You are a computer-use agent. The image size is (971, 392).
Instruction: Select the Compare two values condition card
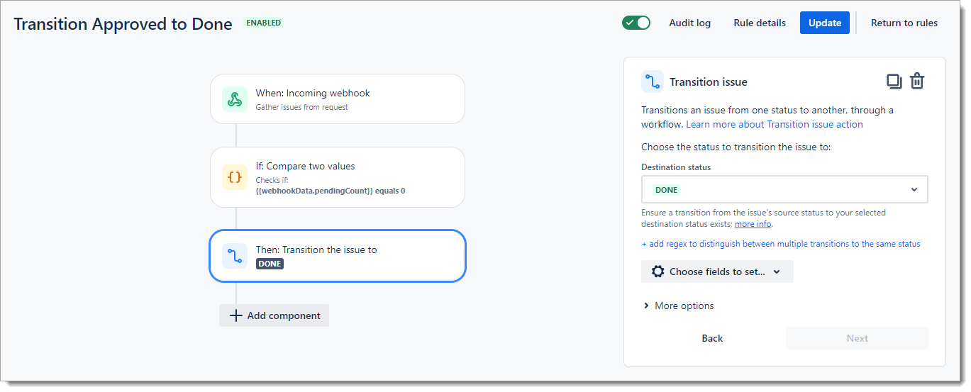(338, 177)
